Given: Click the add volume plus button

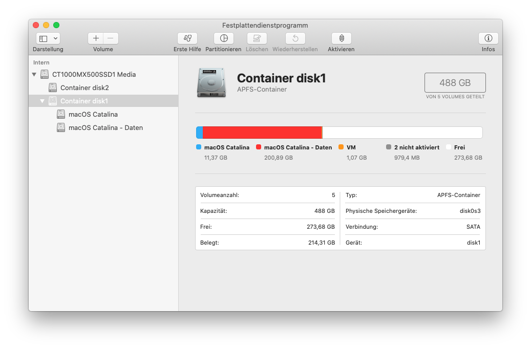Looking at the screenshot, I should 96,38.
